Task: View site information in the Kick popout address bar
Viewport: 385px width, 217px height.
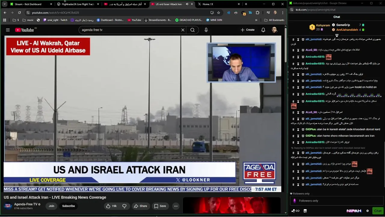Action: point(292,10)
